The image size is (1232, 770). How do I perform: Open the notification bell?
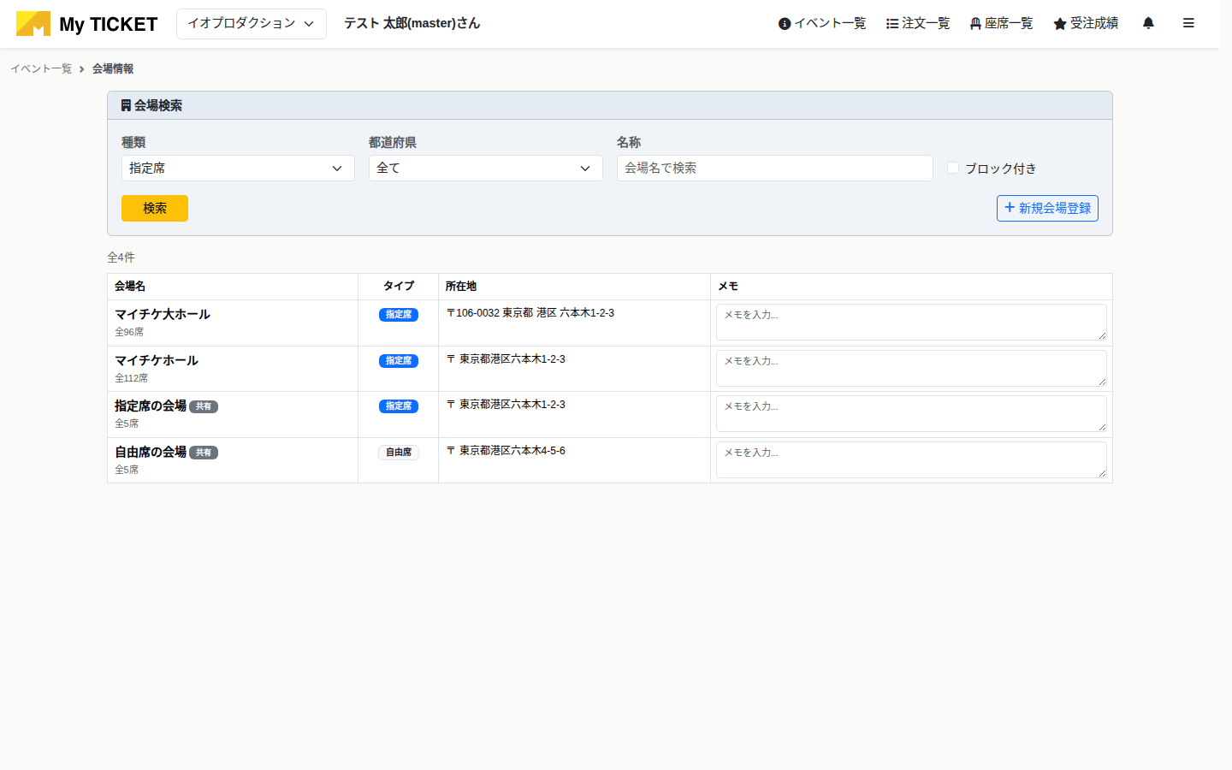[x=1148, y=23]
